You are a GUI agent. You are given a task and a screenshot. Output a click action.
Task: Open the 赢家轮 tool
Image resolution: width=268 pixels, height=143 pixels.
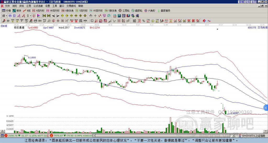[x=137, y=10]
